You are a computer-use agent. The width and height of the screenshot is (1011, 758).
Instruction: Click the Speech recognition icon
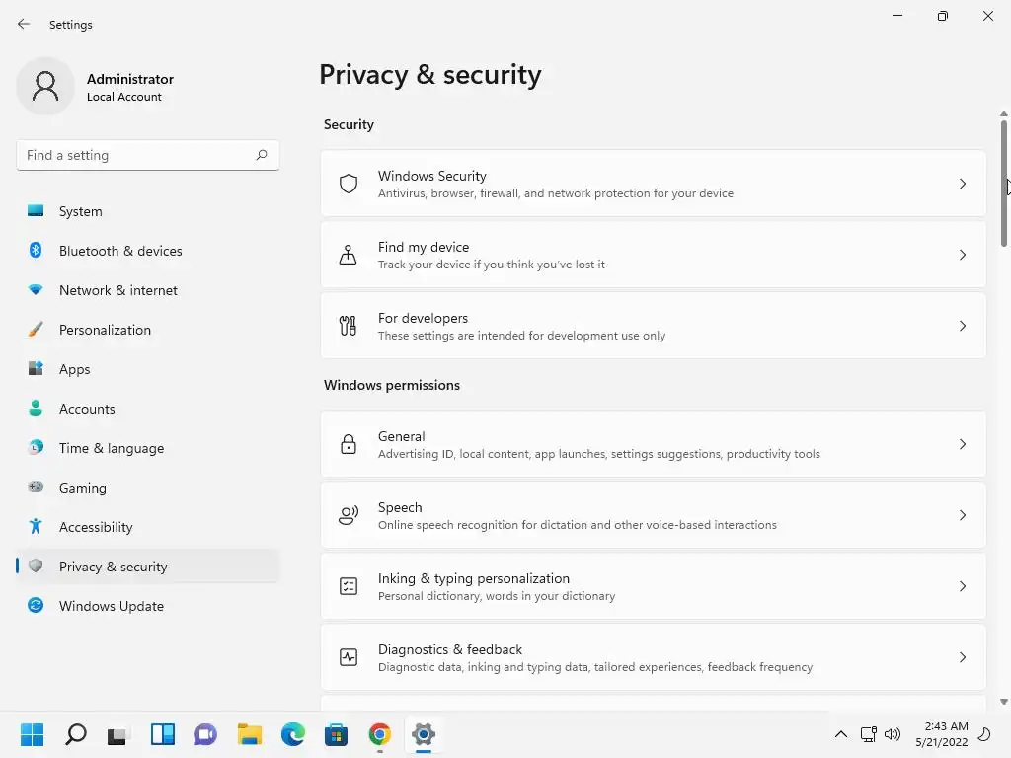click(x=348, y=515)
